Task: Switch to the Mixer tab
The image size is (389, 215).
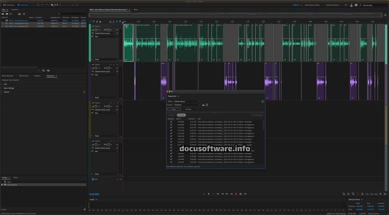Action: click(136, 9)
